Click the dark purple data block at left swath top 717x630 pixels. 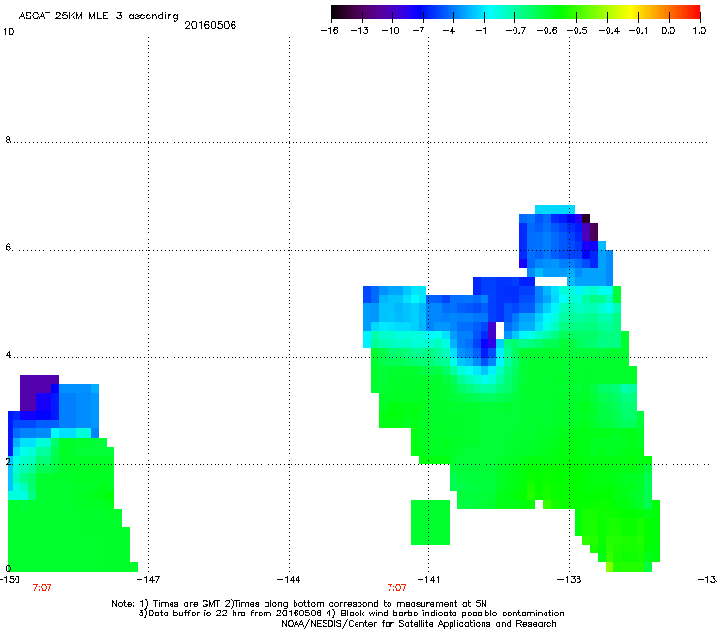click(x=36, y=389)
